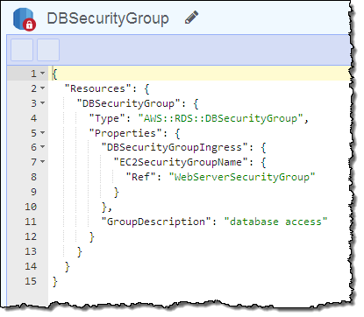Screen dimensions: 364x317
Task: Collapse the DBSecurityGroup block on line 3
Action: click(x=43, y=102)
